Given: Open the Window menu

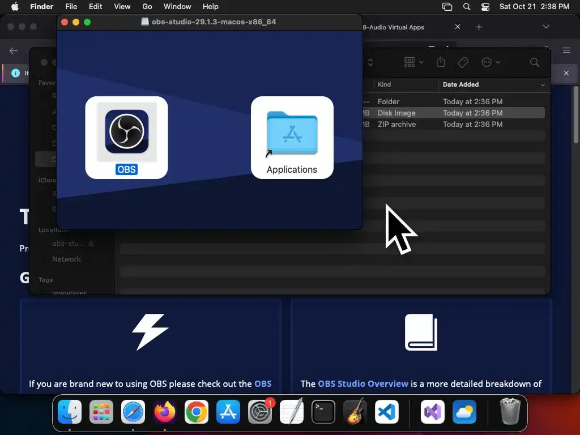Looking at the screenshot, I should pyautogui.click(x=177, y=6).
